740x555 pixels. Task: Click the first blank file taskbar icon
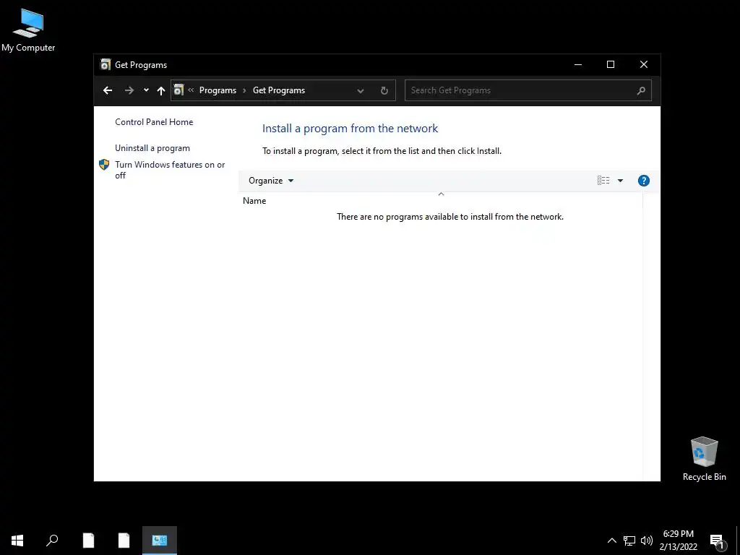click(88, 541)
